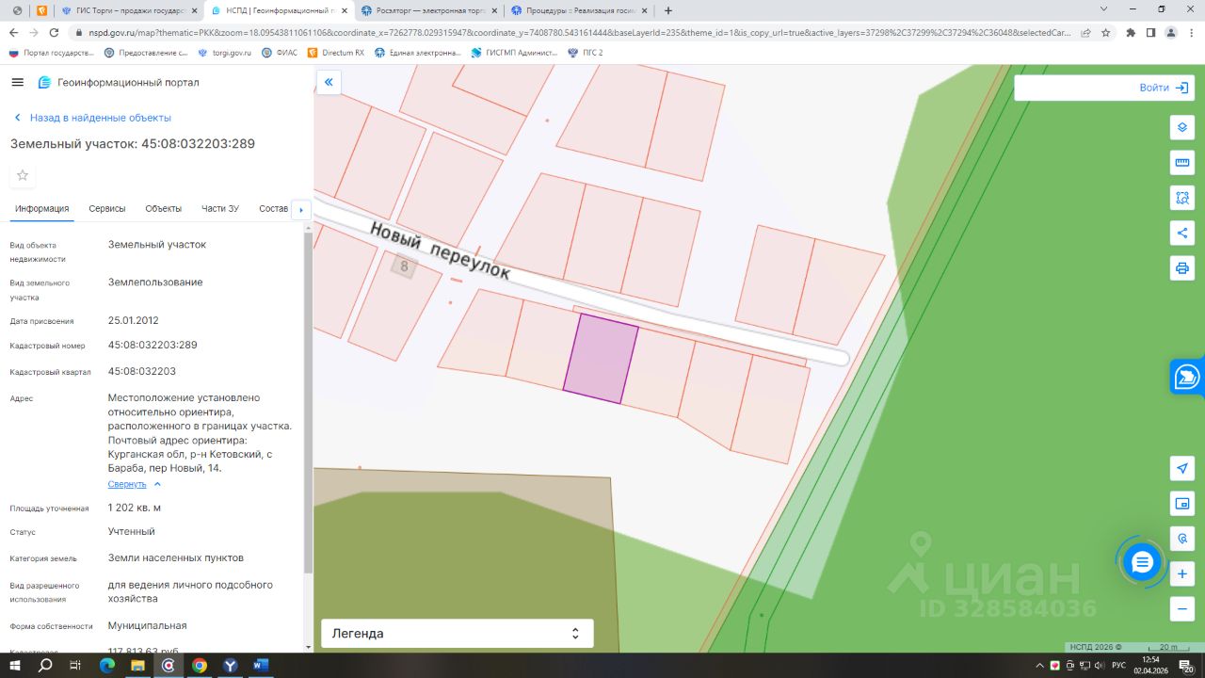Open a new browser tab
The height and width of the screenshot is (678, 1205).
click(x=668, y=10)
